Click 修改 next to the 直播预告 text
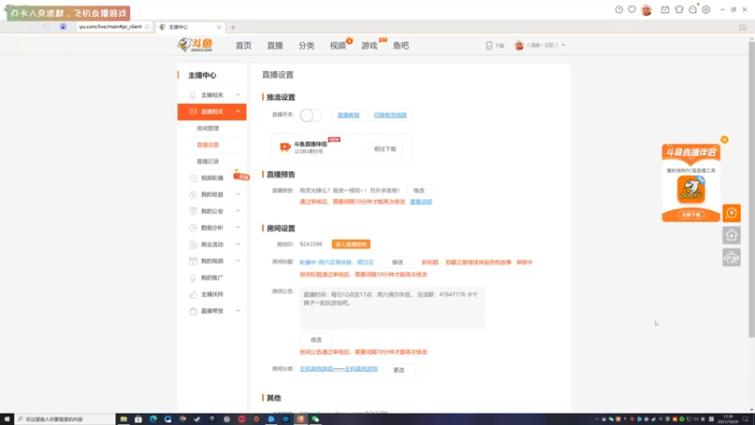Viewport: 755px width, 425px height. pos(419,191)
